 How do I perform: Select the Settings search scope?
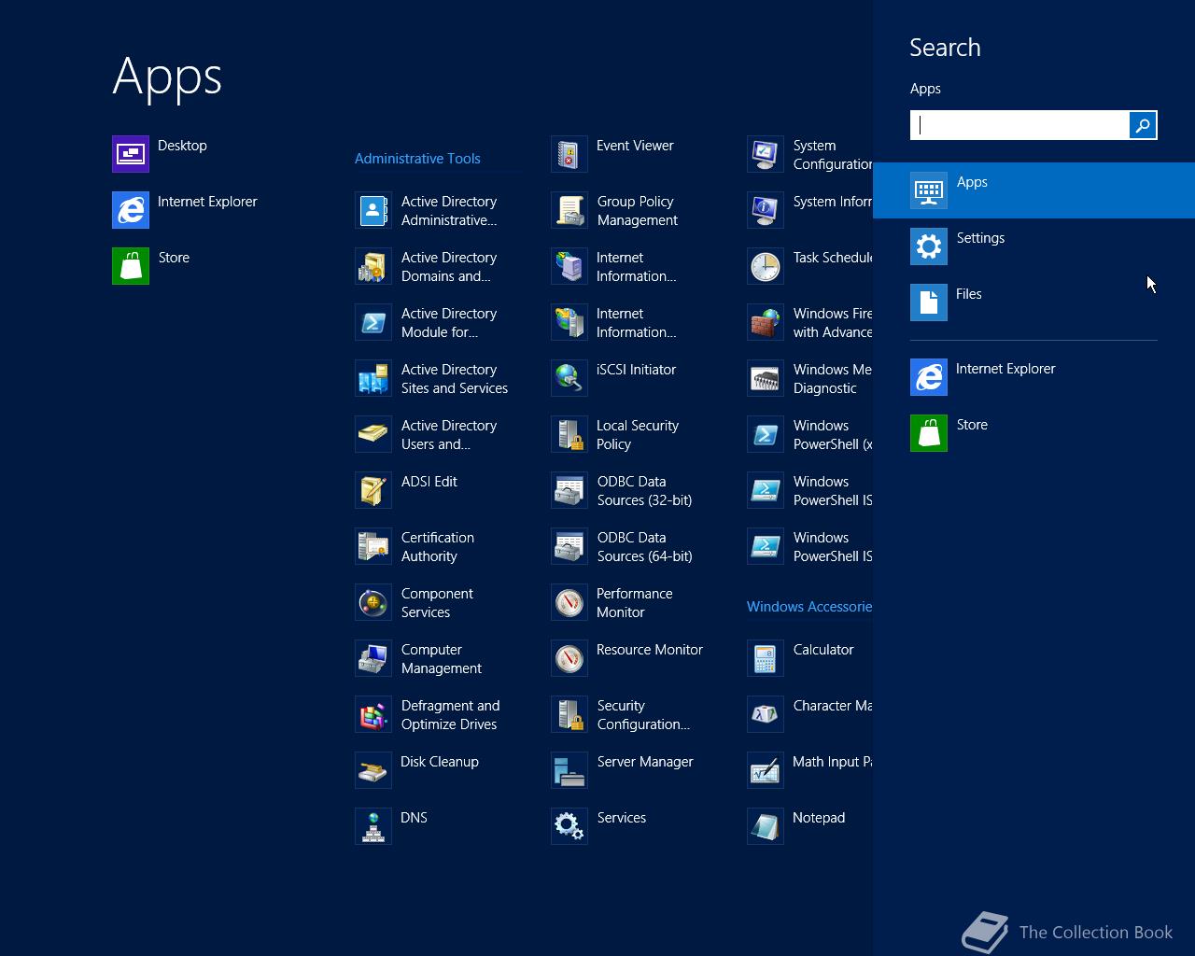click(1033, 246)
